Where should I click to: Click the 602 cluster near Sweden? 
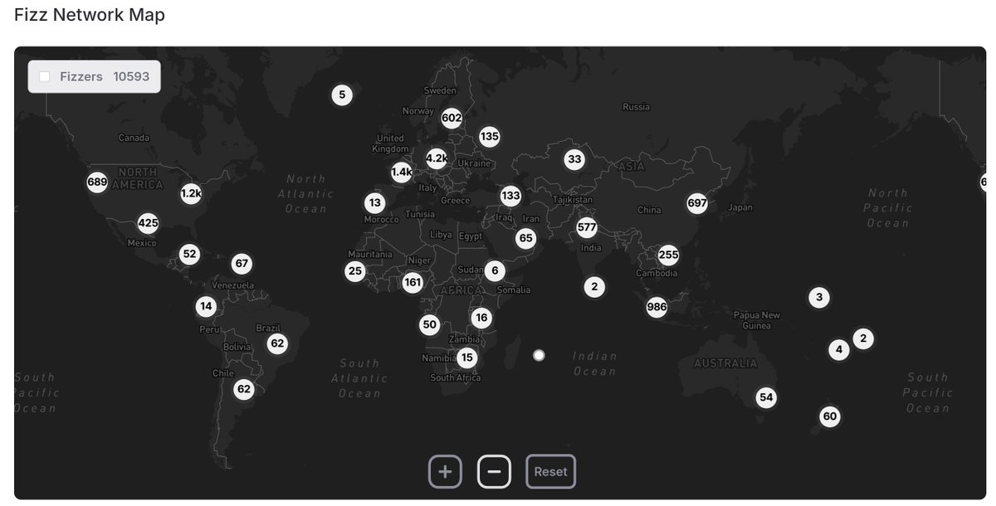(x=452, y=119)
